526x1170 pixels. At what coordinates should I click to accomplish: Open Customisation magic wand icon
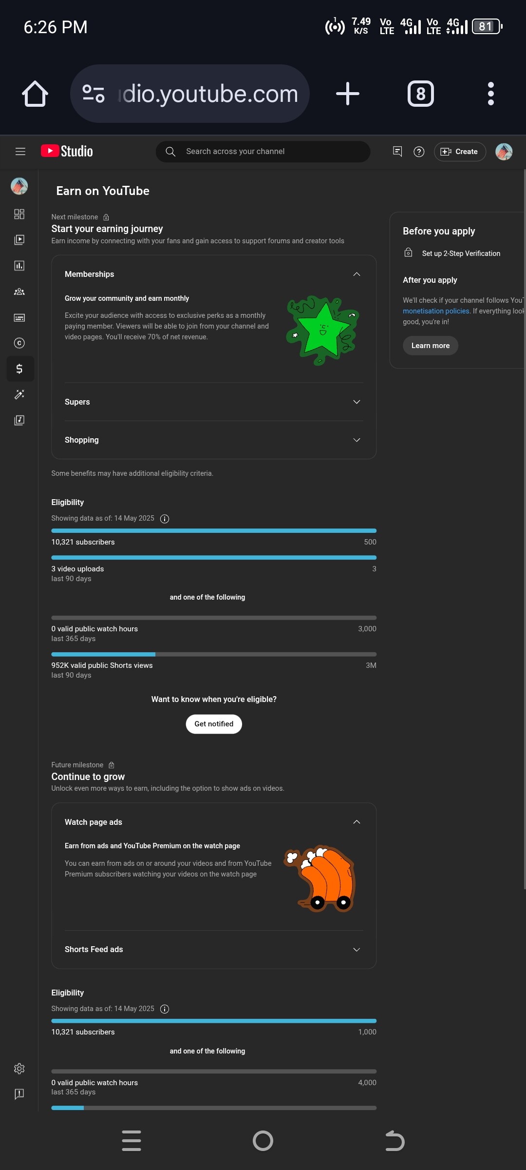[x=19, y=394]
